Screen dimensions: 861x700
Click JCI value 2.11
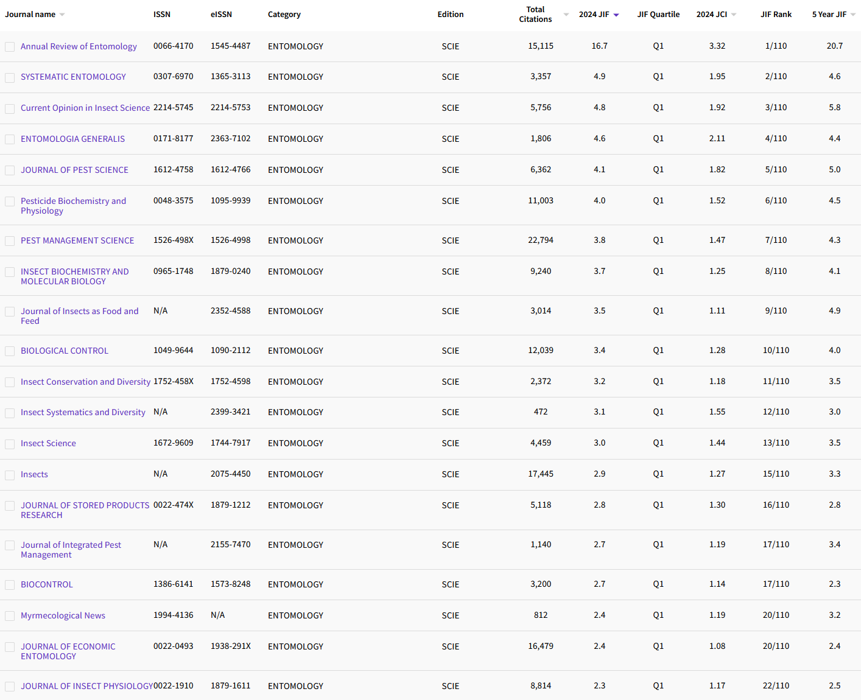717,138
